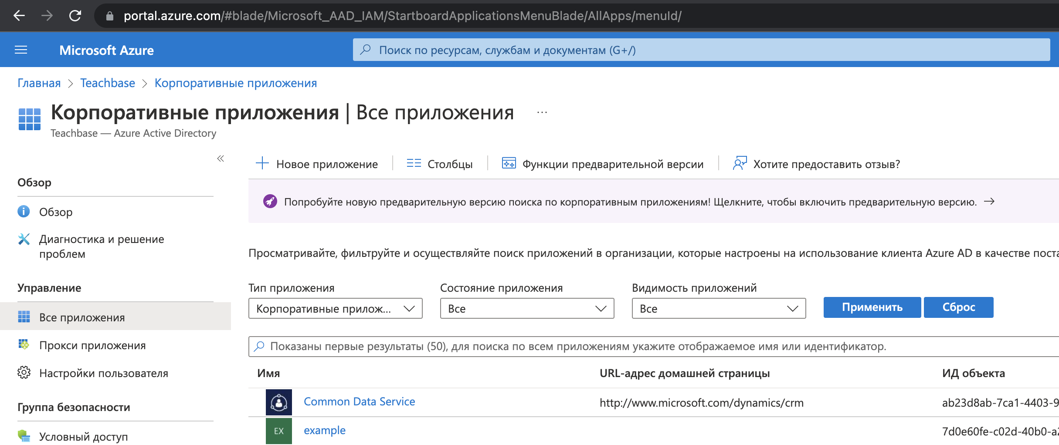Click the Microsoft Azure logo text

pos(106,50)
